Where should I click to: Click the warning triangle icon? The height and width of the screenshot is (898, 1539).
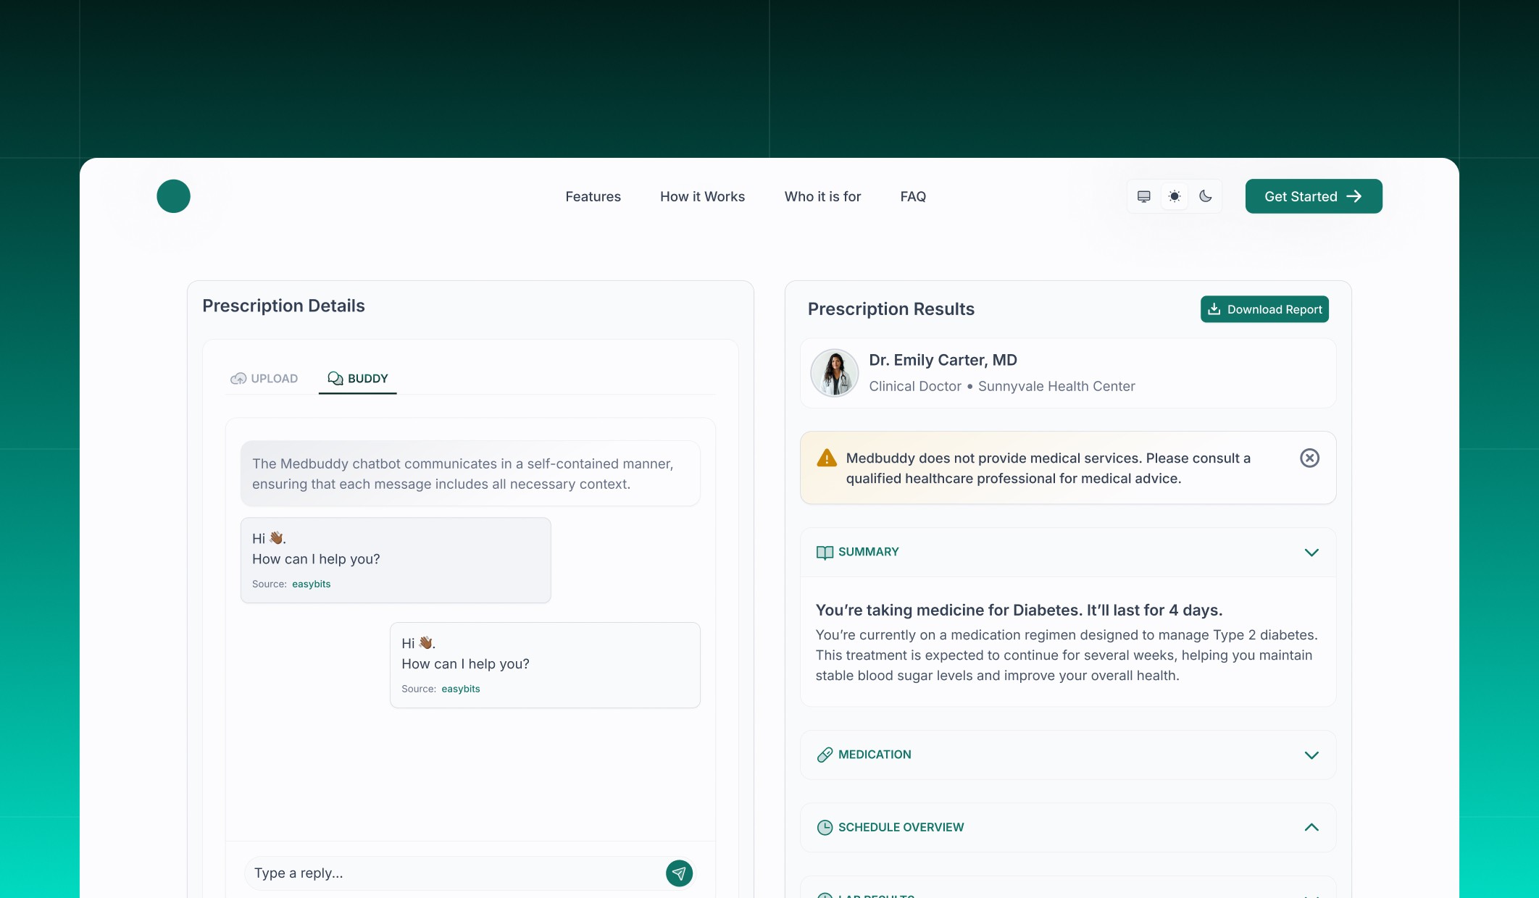click(827, 458)
